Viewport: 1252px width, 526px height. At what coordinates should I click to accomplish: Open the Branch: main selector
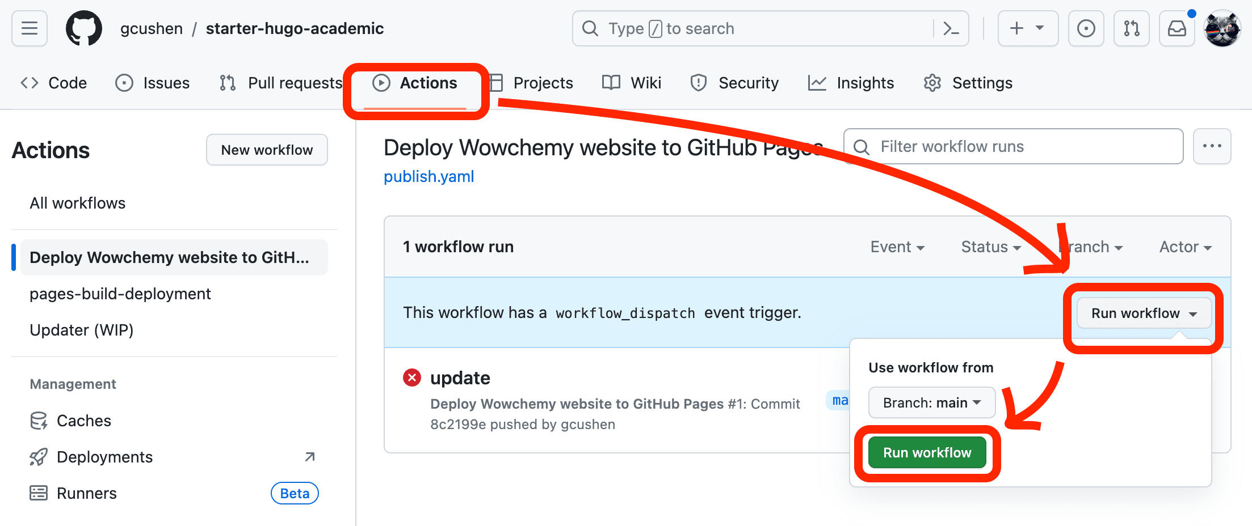(932, 402)
